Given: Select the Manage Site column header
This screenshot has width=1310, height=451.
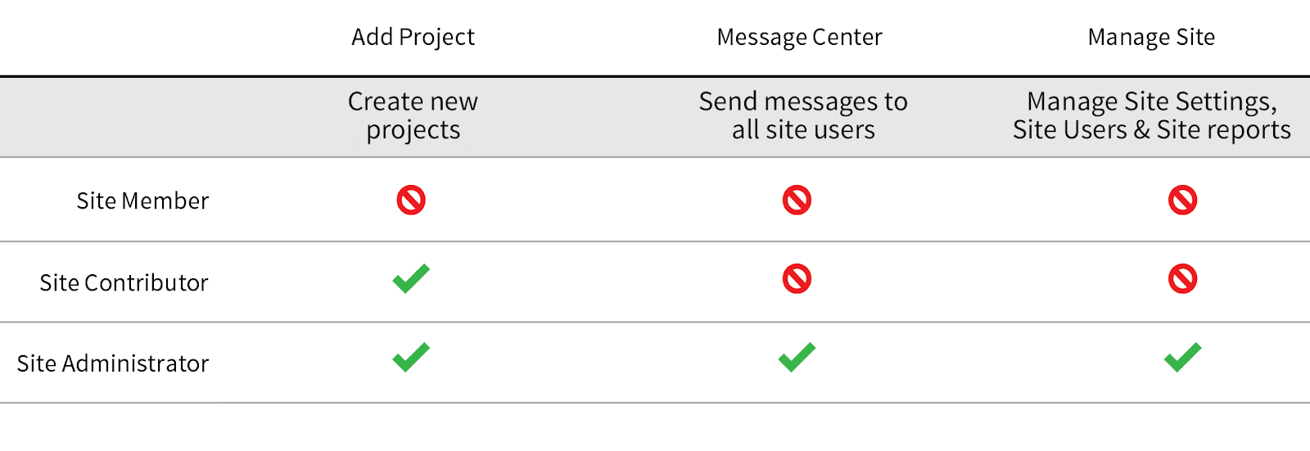Looking at the screenshot, I should coord(1151,38).
